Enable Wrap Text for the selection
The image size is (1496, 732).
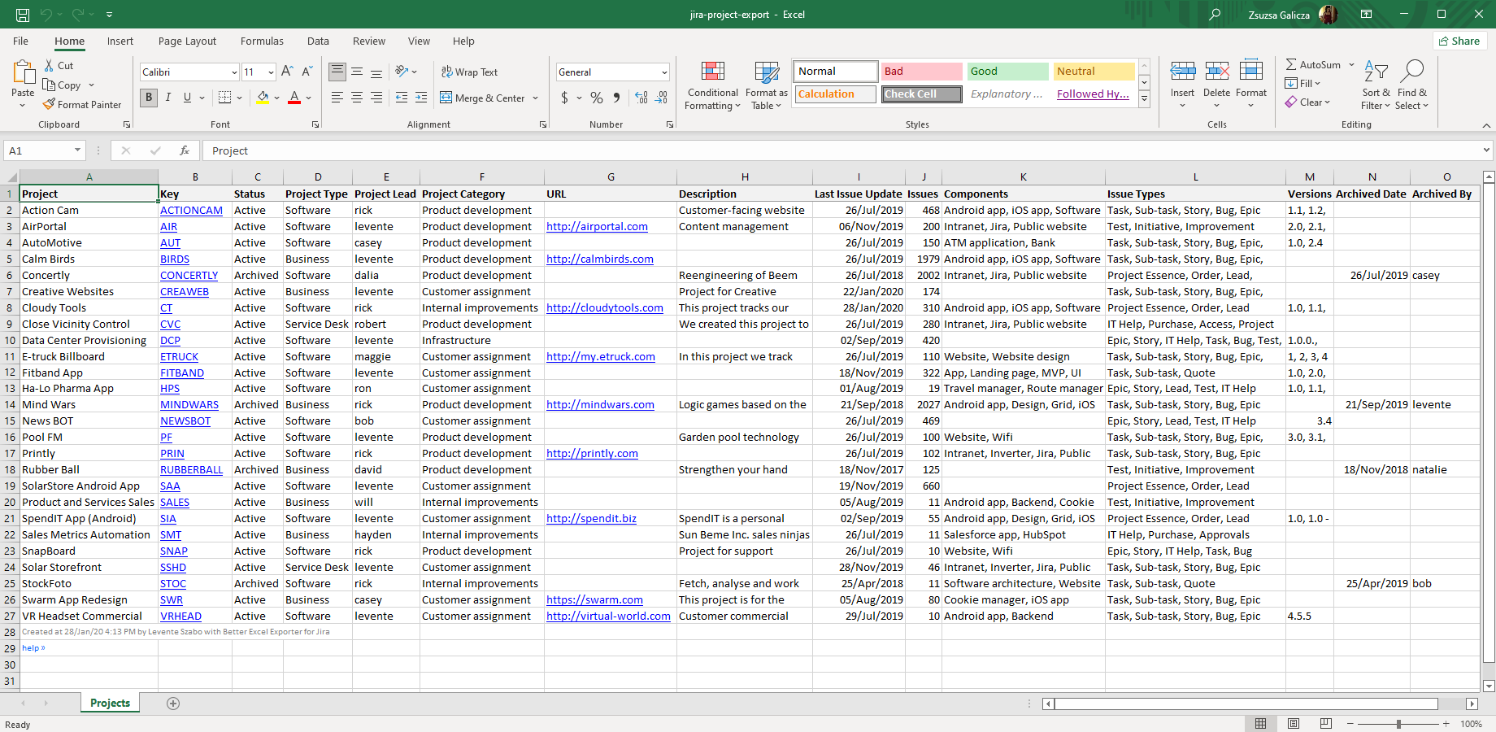click(470, 72)
